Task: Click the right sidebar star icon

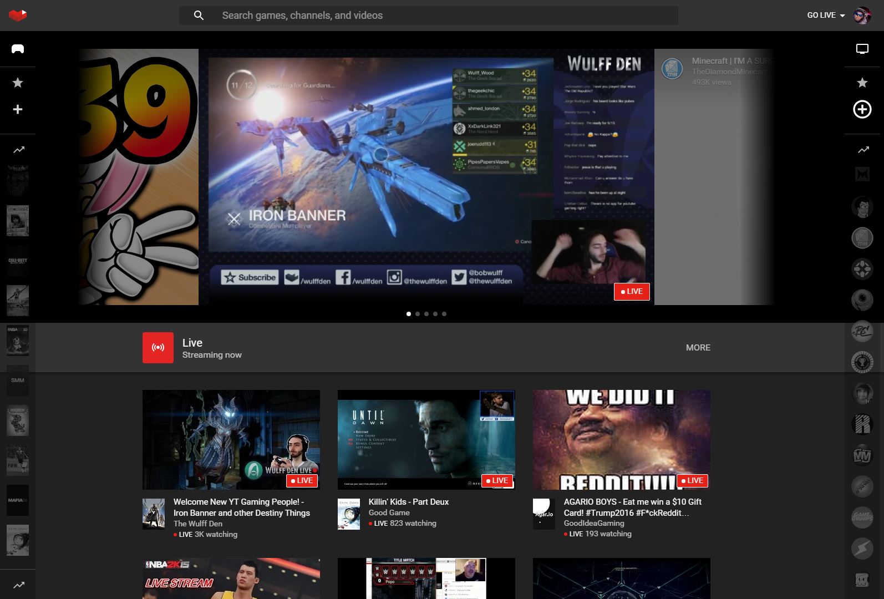Action: (862, 83)
